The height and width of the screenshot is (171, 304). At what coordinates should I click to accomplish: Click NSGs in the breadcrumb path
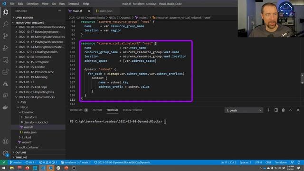coord(112,18)
